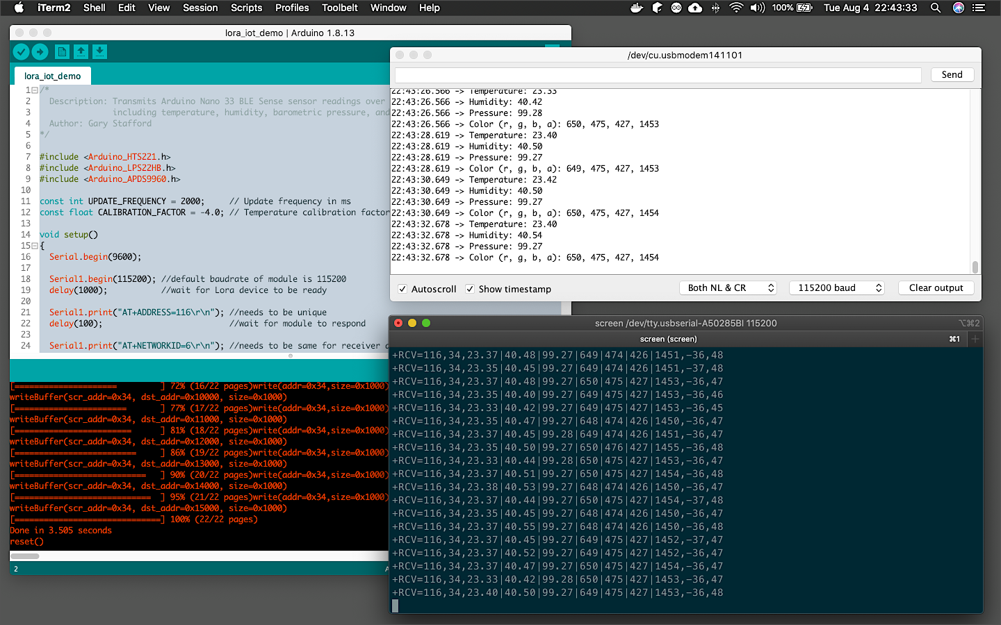1001x625 pixels.
Task: Click the Save sketch down-arrow icon
Action: pos(100,51)
